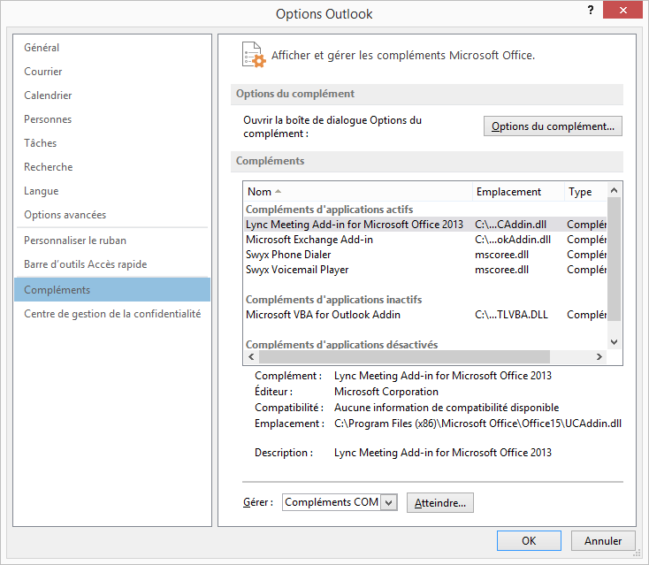The width and height of the screenshot is (649, 565).
Task: Click the Emplacement column header
Action: tap(508, 192)
